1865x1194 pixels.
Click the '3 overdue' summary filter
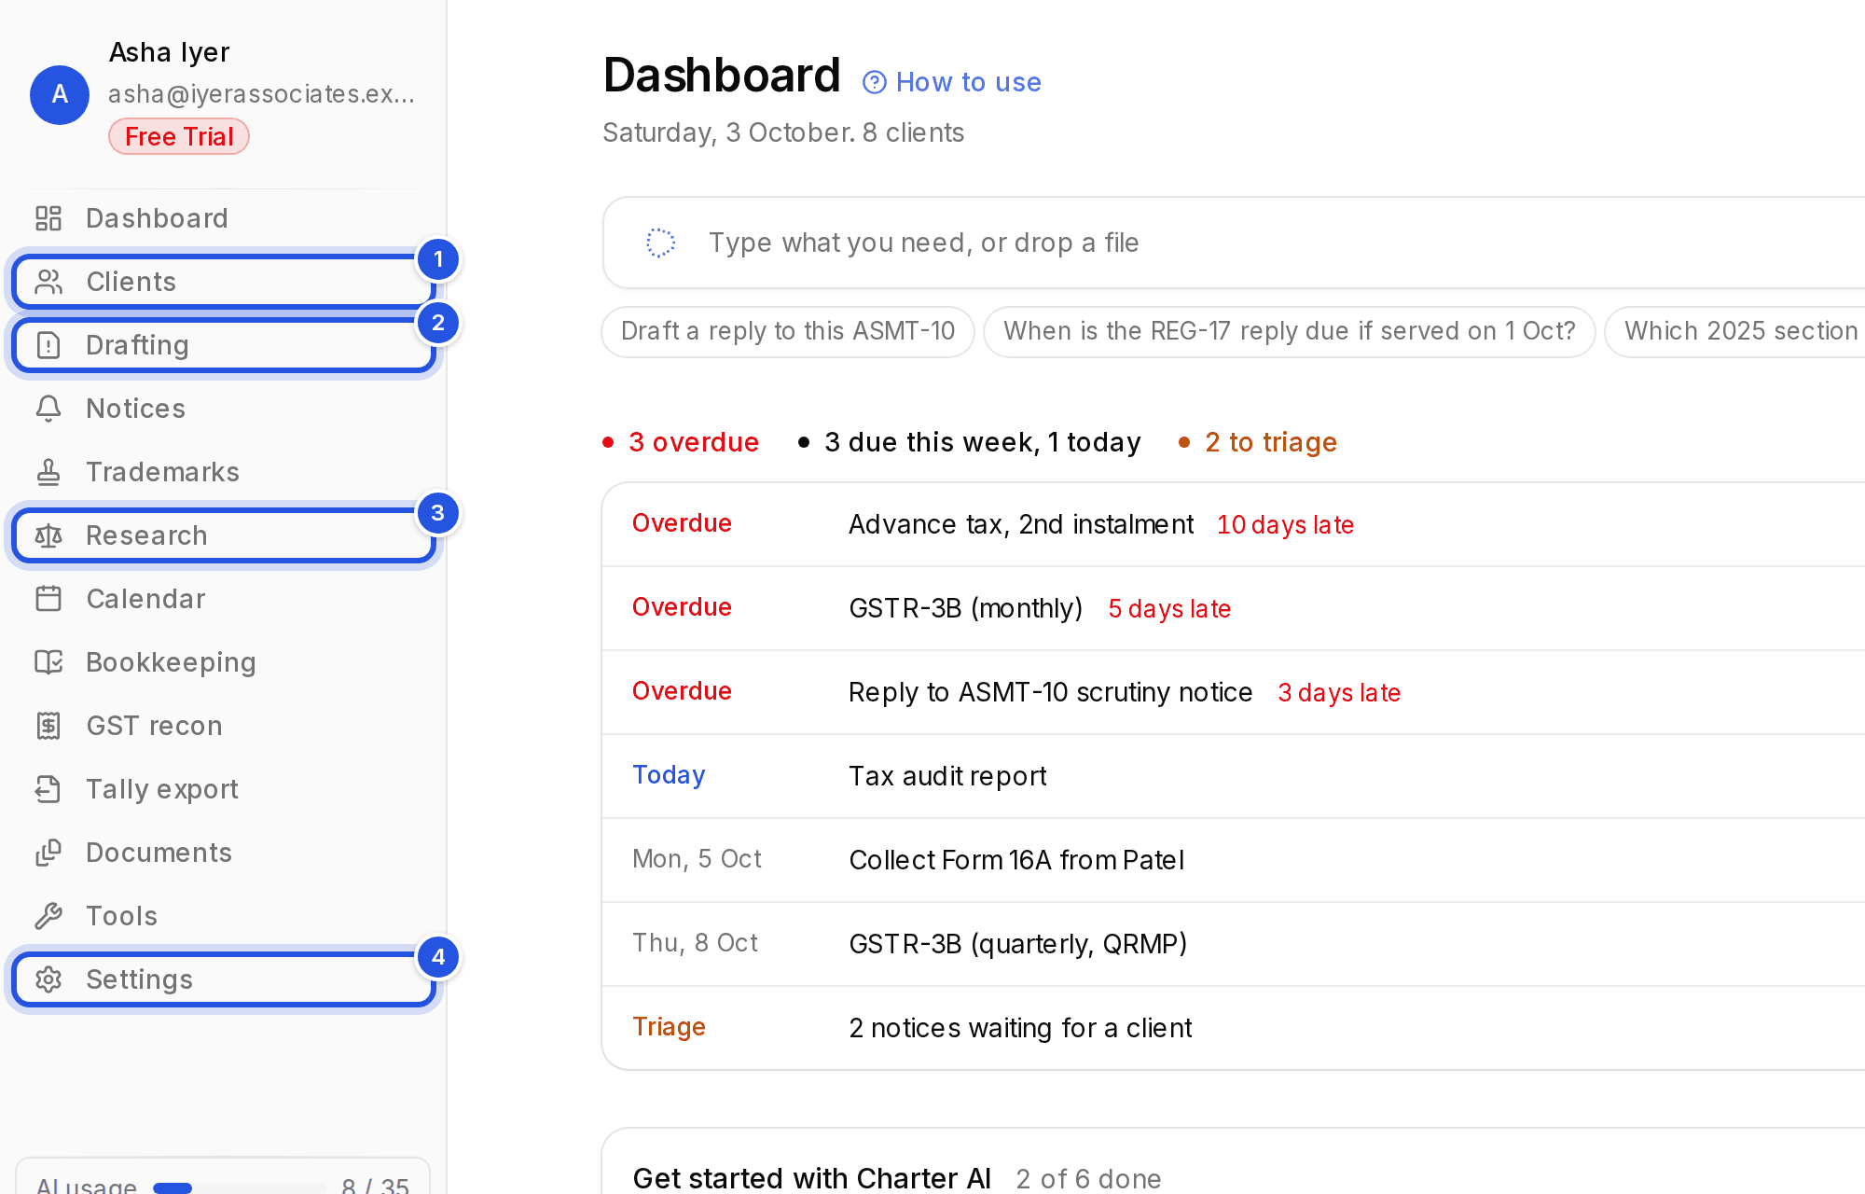[x=681, y=442]
